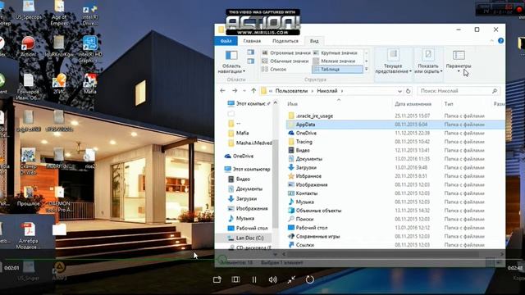Sort by Дата изменения column header
Screen dimensions: 525x295
point(413,104)
